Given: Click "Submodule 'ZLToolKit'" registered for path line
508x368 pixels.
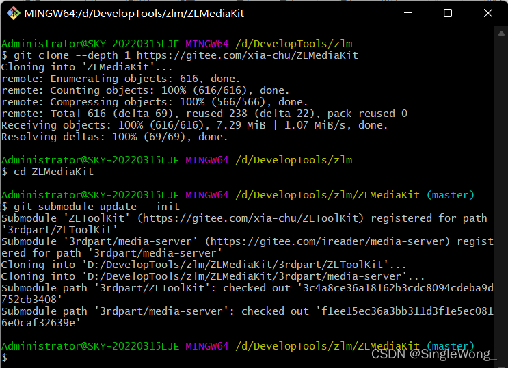Looking at the screenshot, I should coord(244,218).
